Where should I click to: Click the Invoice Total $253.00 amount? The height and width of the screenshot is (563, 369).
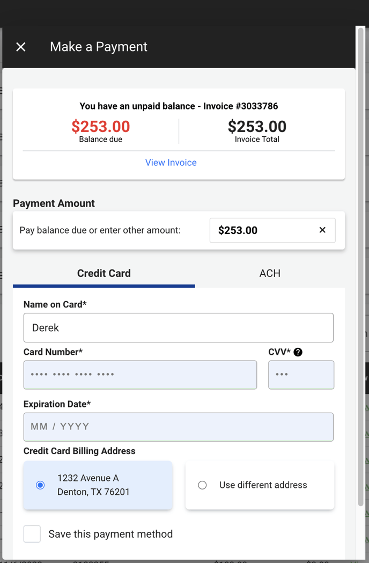point(257,126)
